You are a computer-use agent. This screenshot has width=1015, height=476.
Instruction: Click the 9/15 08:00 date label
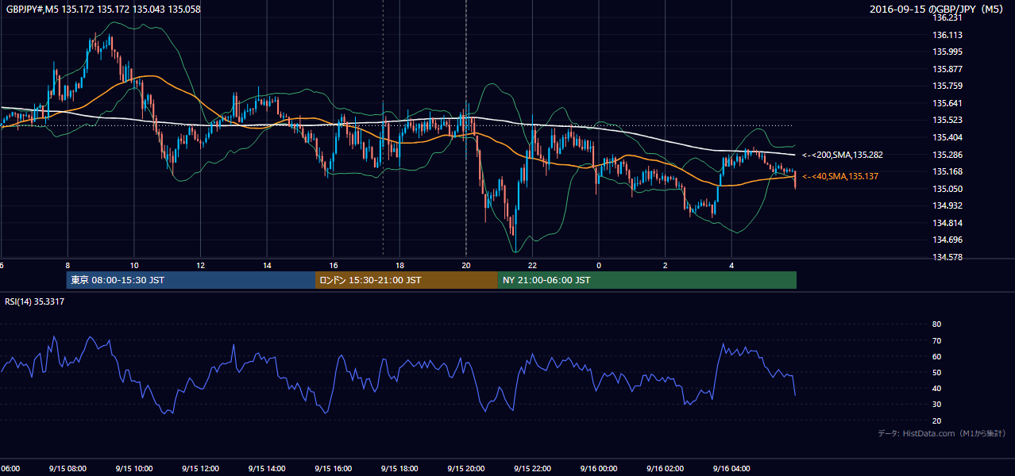pyautogui.click(x=68, y=469)
